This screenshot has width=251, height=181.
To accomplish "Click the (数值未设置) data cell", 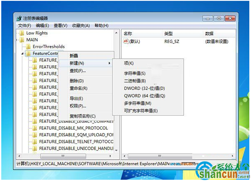I will coord(217,41).
